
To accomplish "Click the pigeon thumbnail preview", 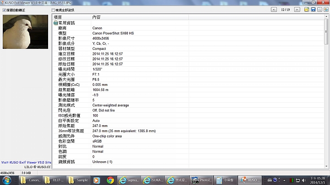I will (25, 32).
